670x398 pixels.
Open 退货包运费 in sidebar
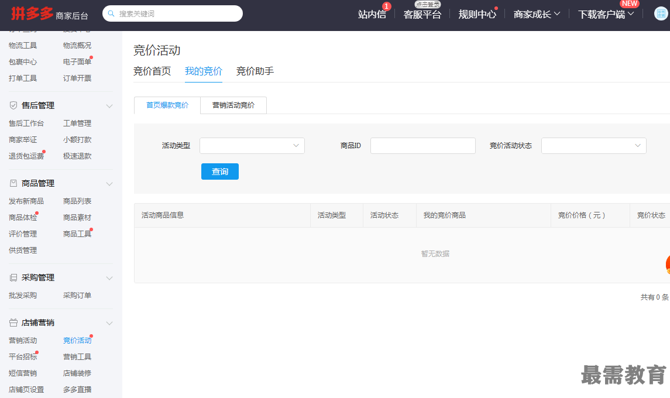click(x=26, y=156)
